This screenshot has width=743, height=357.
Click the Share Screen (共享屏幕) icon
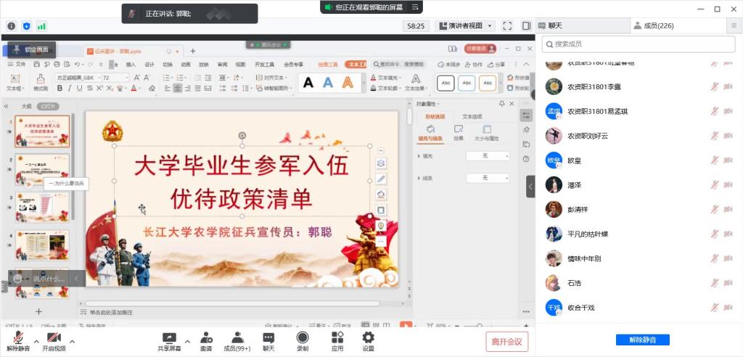click(x=169, y=338)
